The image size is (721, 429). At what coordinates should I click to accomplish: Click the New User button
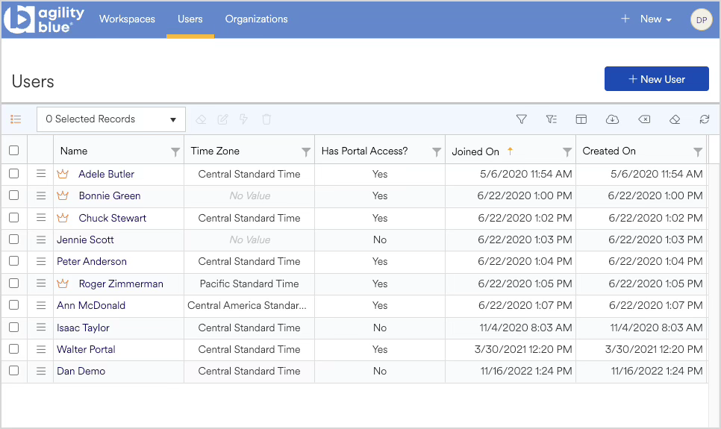pos(656,78)
